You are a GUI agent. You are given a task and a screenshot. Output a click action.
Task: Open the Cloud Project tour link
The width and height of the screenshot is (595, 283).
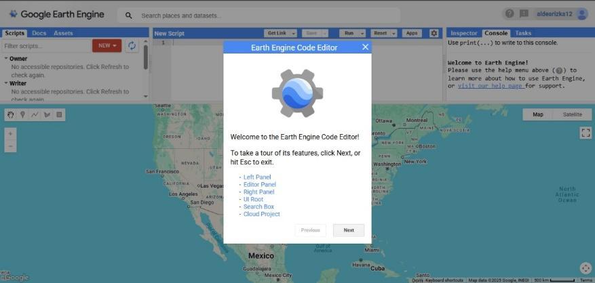tap(261, 214)
